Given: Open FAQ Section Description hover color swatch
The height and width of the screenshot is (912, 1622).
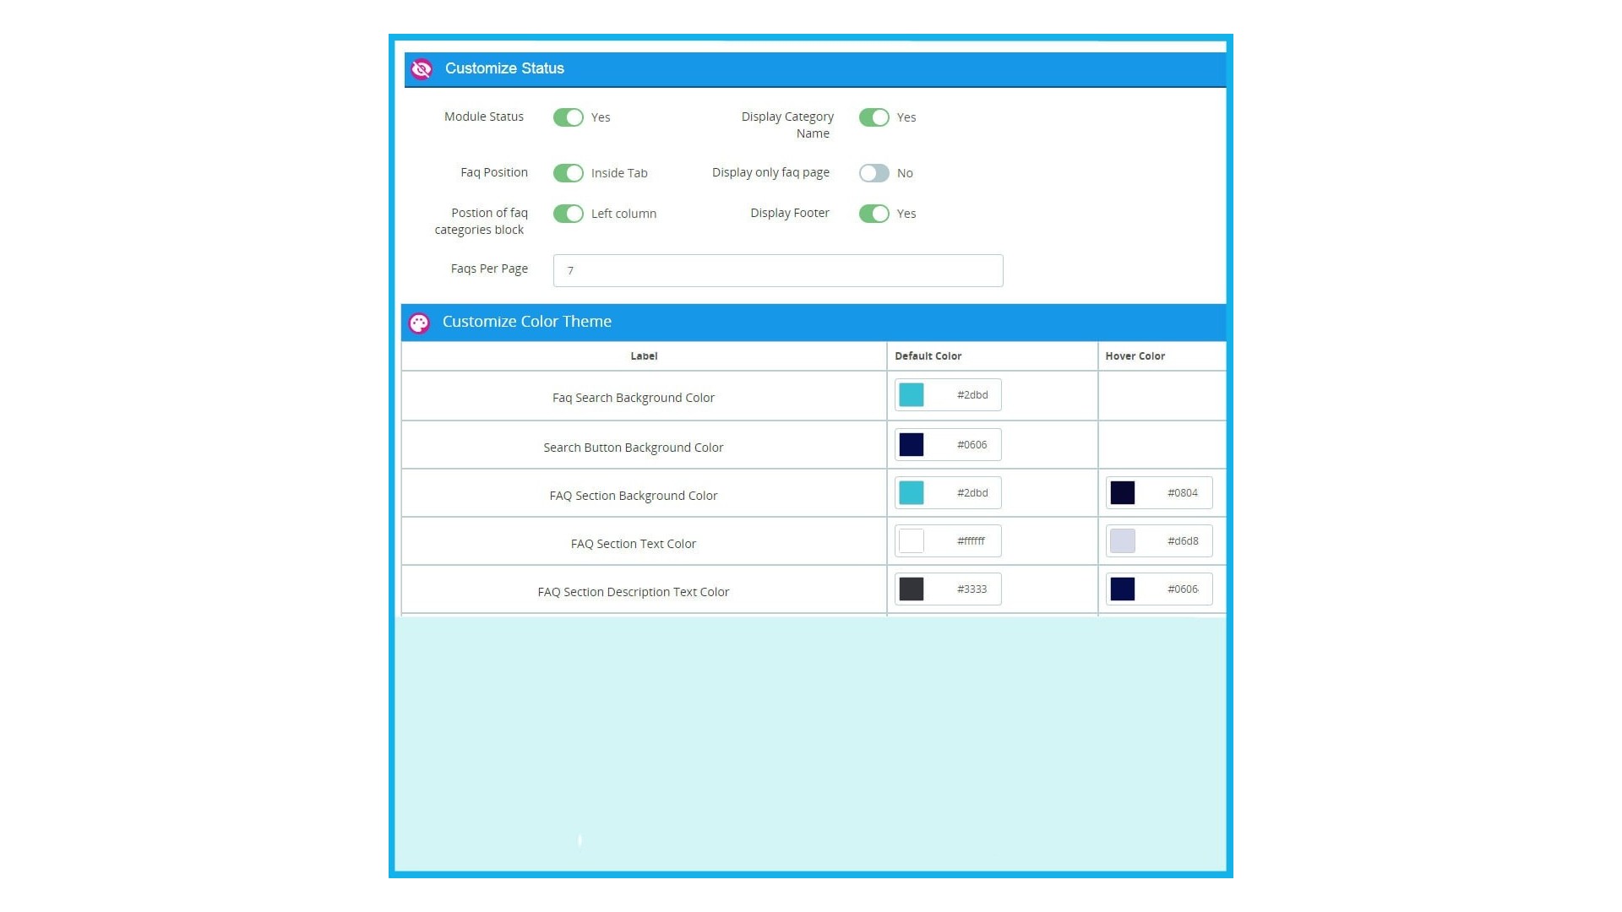Looking at the screenshot, I should [x=1122, y=589].
